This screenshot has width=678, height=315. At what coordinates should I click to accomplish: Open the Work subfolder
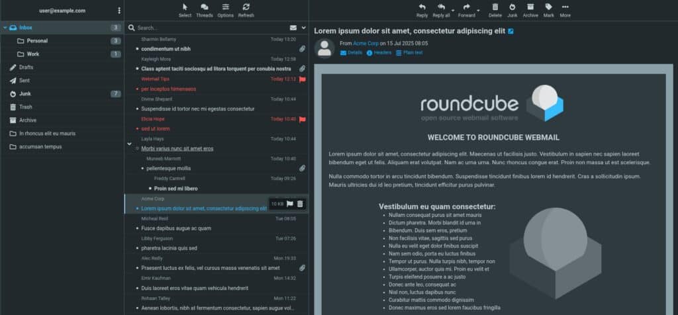pos(62,54)
